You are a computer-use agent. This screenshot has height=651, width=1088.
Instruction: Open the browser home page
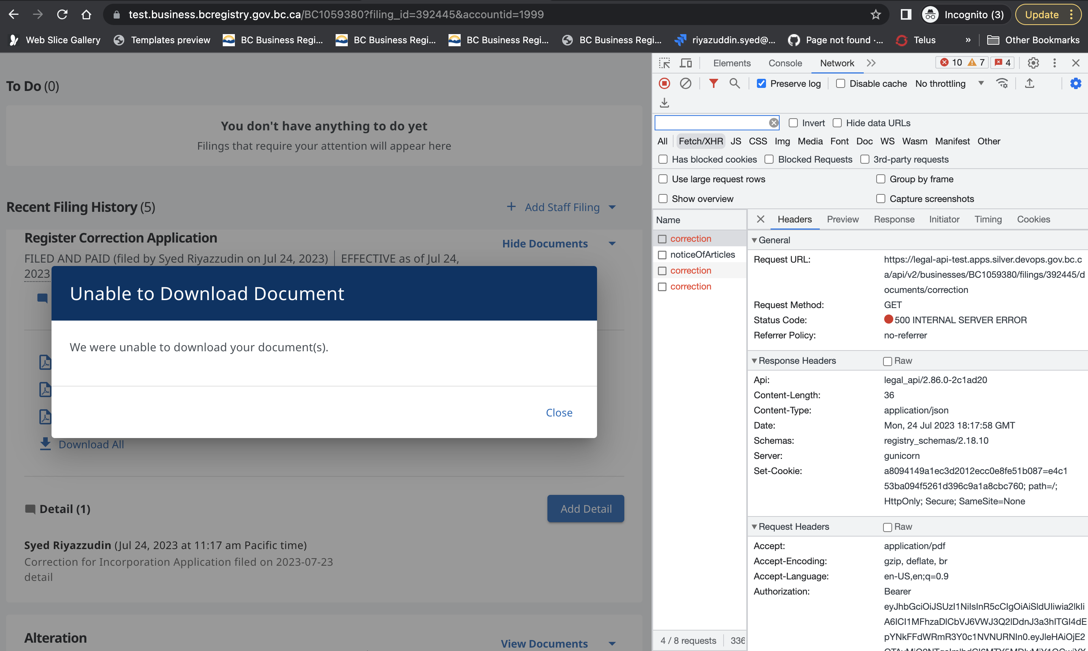click(86, 14)
